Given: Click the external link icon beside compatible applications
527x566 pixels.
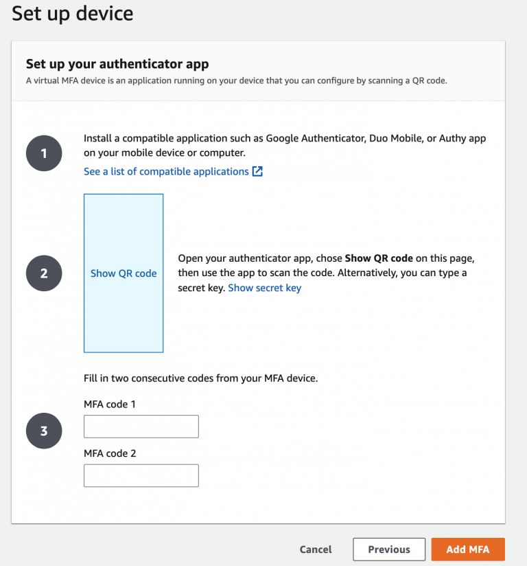Looking at the screenshot, I should pos(257,171).
